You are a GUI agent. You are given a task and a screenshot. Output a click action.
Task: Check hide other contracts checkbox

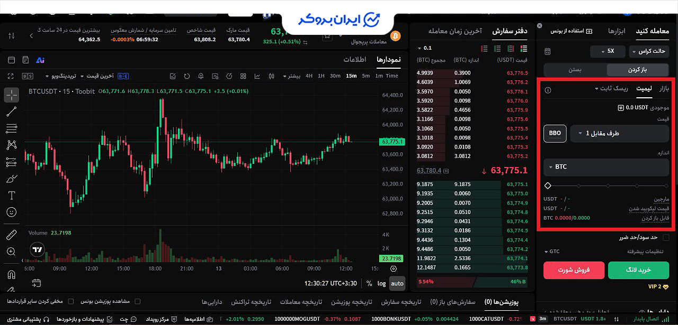71,301
